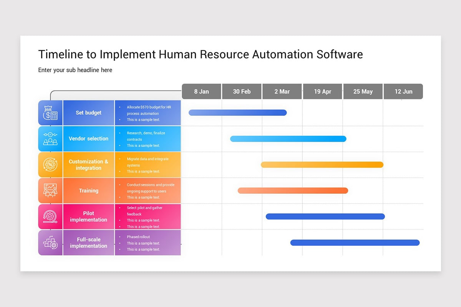Select the "Vendor selection" row label
Viewport: 461px width, 307px height.
(88, 139)
